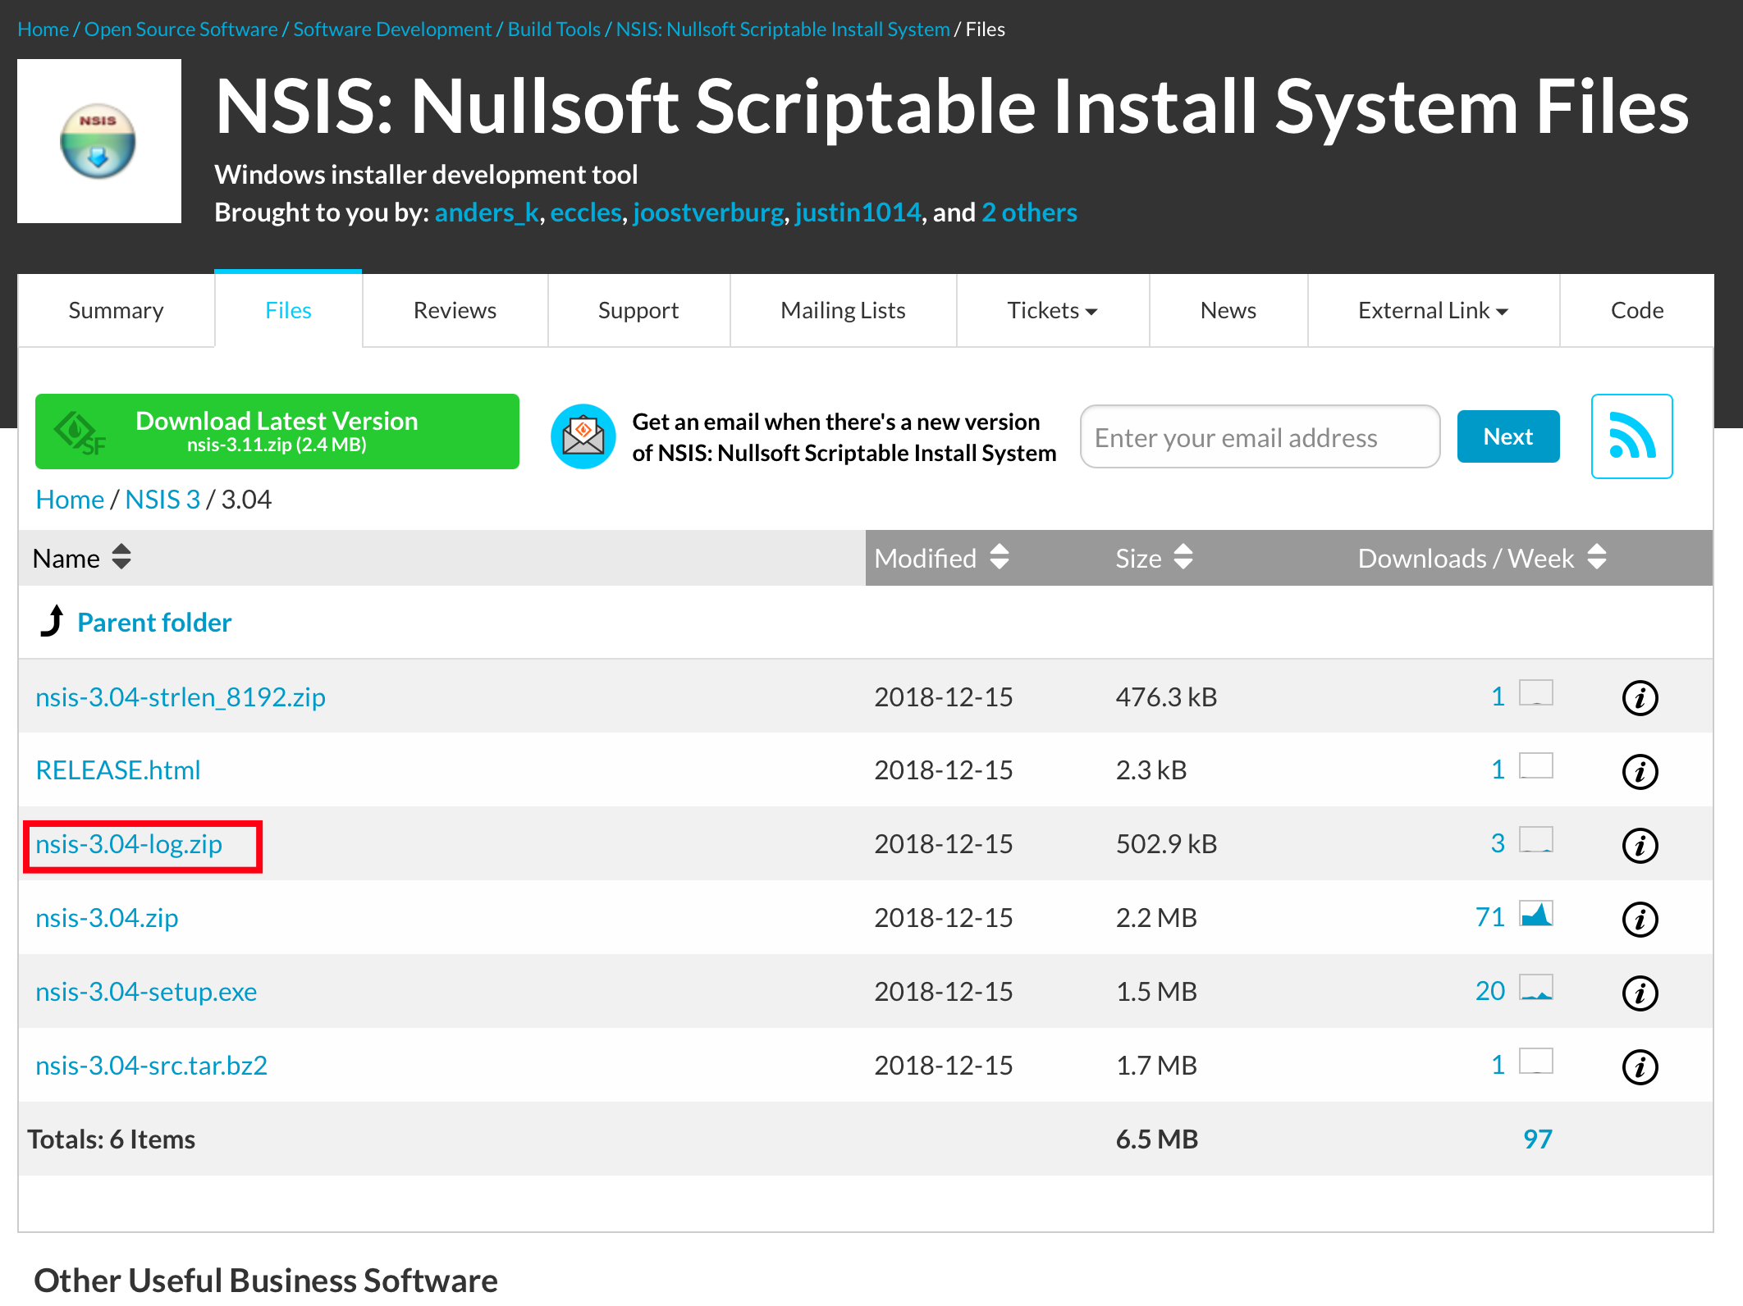The height and width of the screenshot is (1306, 1743).
Task: Open the nsis-3.04-log.zip file link
Action: click(x=129, y=844)
